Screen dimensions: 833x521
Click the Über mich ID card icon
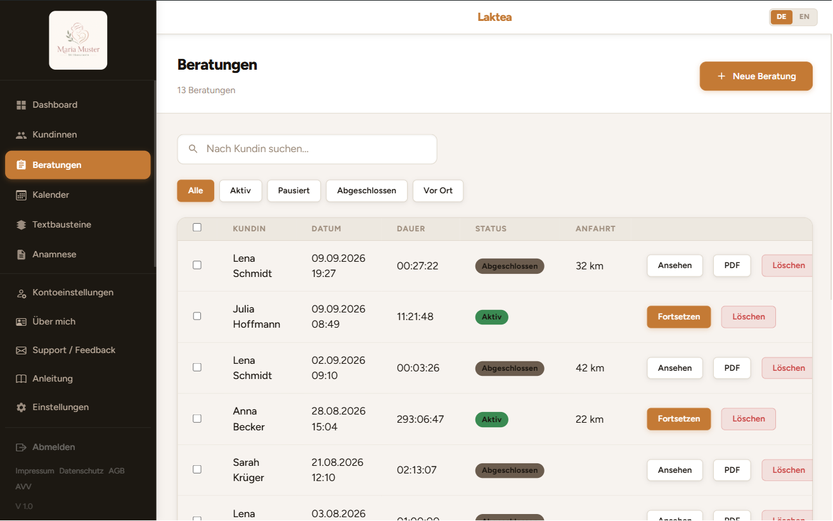pos(21,322)
